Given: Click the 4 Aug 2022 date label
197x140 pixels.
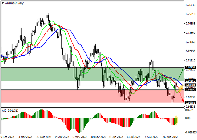Looking at the screenshot, I should (151, 137).
